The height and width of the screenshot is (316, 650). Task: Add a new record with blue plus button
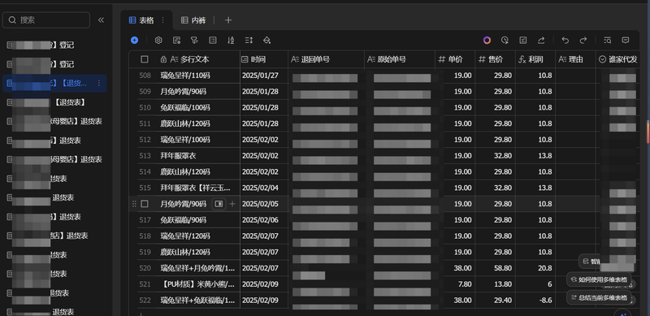pyautogui.click(x=134, y=41)
